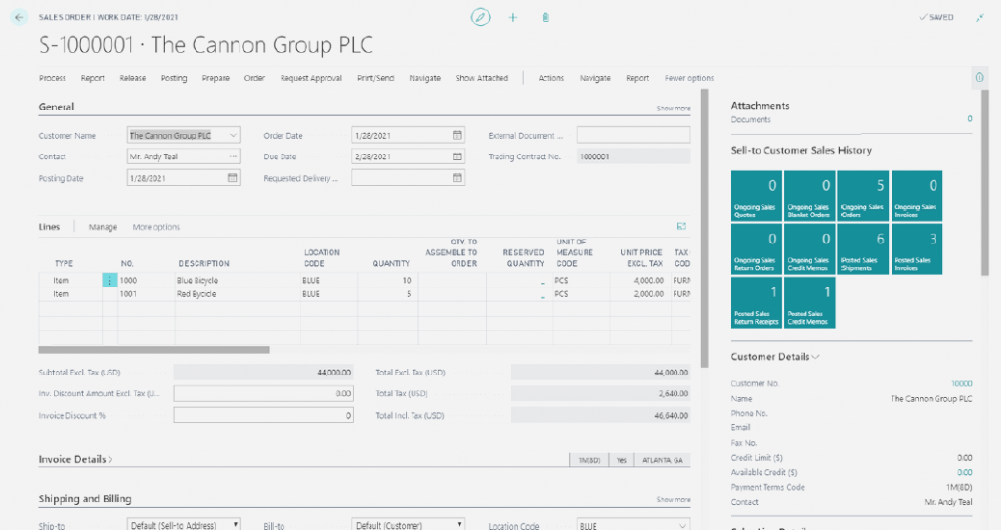Click Invoice Discount % field
1001x530 pixels.
(x=264, y=415)
